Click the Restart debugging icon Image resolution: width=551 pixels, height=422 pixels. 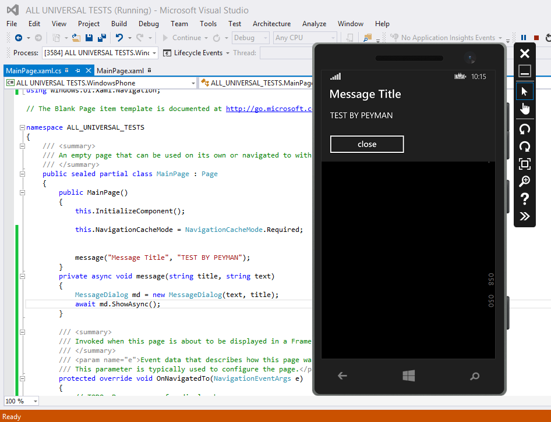point(548,38)
